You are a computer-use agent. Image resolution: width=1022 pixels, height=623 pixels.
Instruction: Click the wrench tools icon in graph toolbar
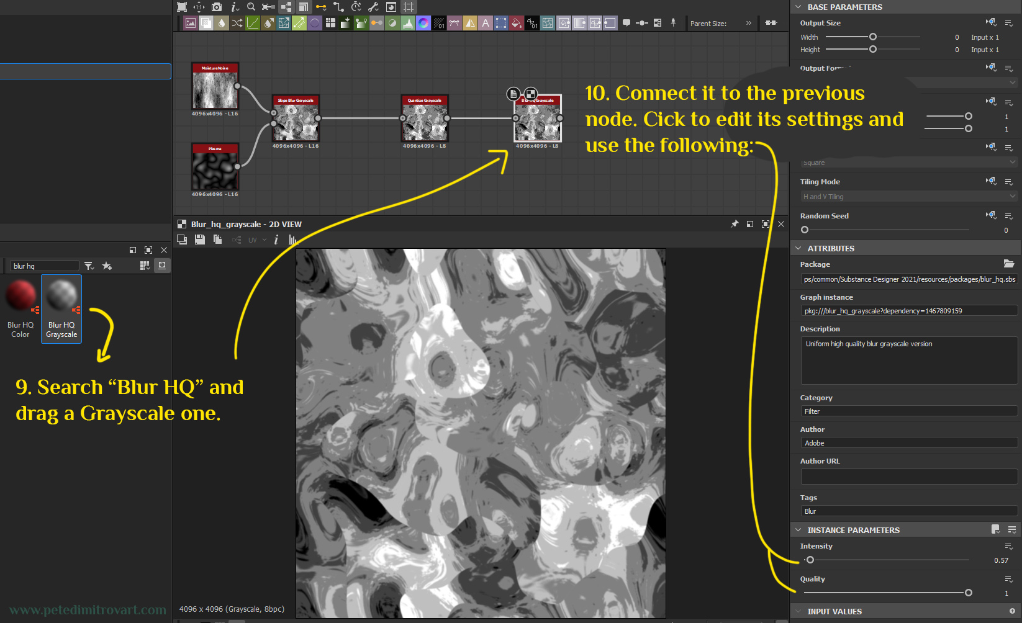pos(373,7)
